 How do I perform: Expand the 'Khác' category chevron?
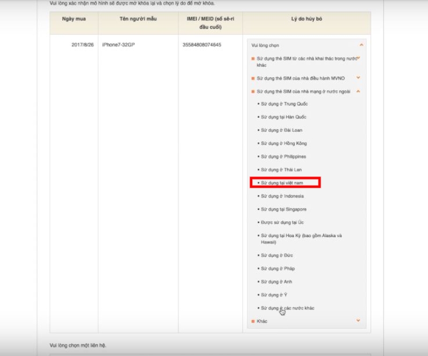[358, 321]
